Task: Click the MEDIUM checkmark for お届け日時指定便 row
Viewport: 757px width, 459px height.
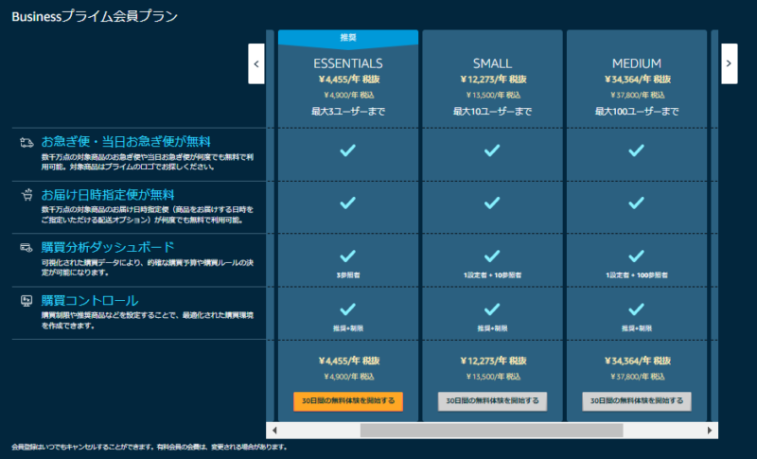Action: (636, 203)
